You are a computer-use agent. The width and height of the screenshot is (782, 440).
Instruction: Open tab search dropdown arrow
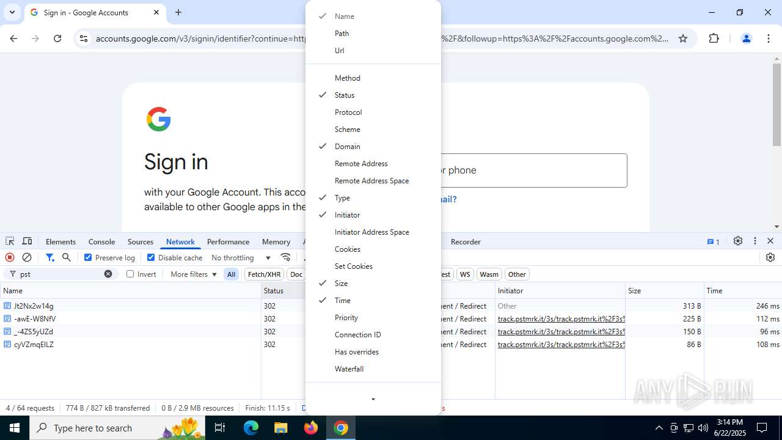coord(12,12)
